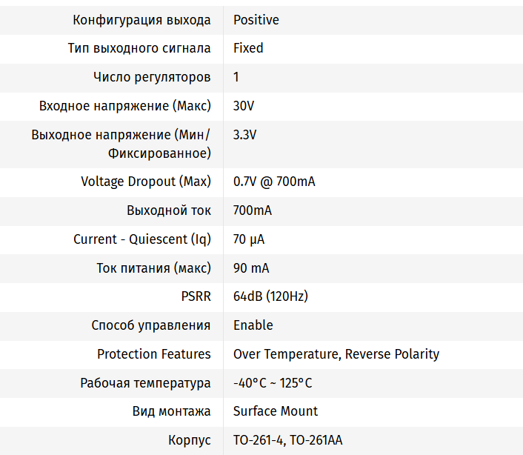Click 'Over Temperature, Reverse Polarity' value
The height and width of the screenshot is (455, 523).
point(336,354)
